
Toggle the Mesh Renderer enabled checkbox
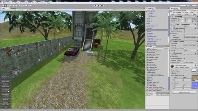(174, 28)
